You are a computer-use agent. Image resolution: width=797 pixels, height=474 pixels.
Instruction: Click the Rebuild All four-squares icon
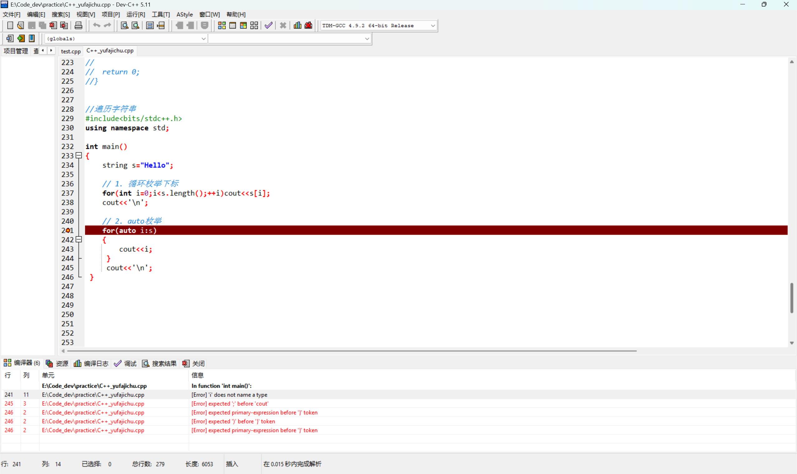point(254,26)
